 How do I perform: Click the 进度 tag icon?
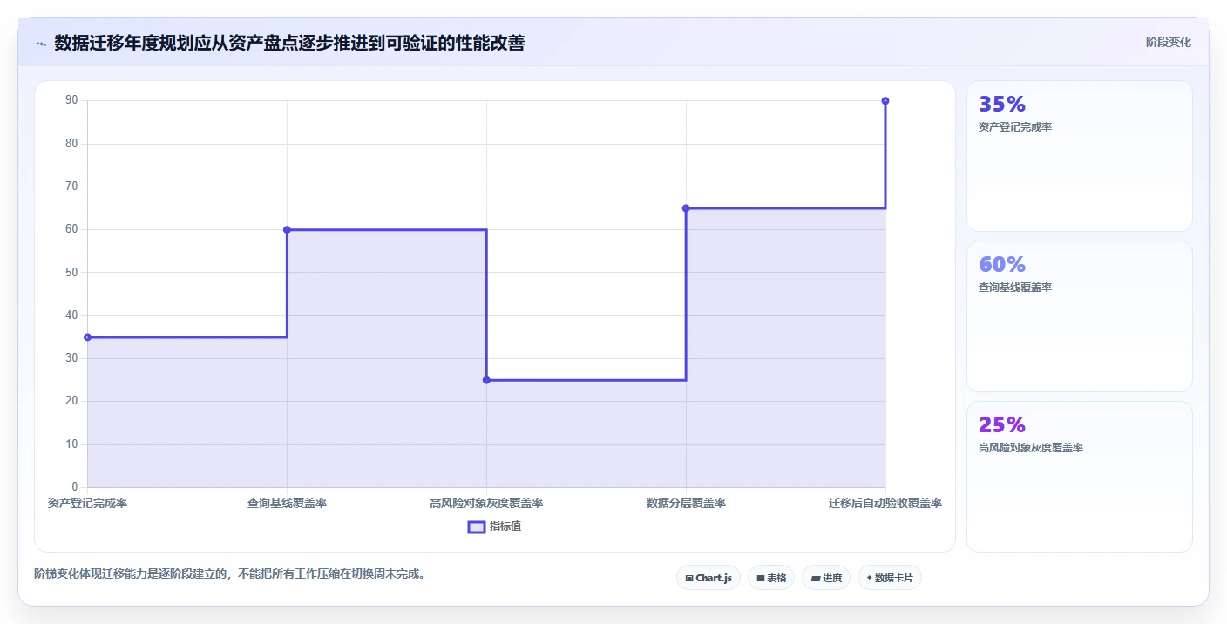pyautogui.click(x=815, y=578)
